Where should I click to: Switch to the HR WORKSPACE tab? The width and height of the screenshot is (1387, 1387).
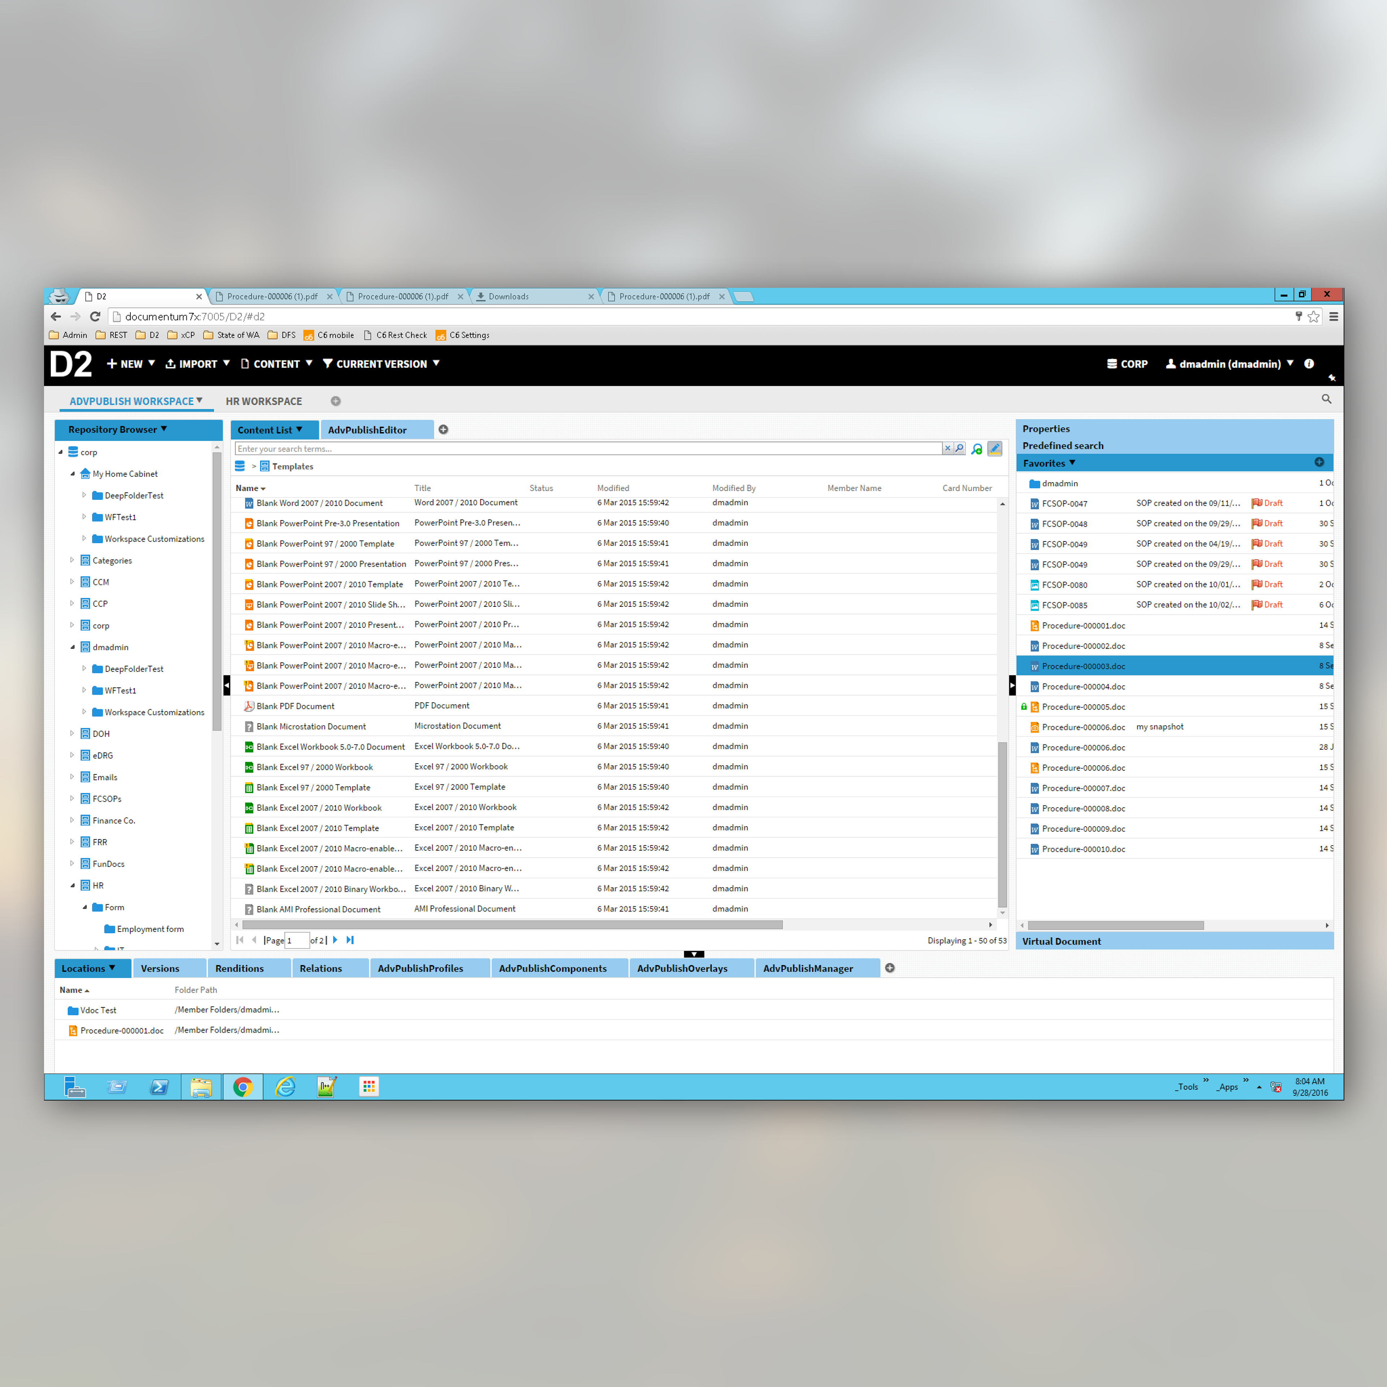pyautogui.click(x=263, y=401)
